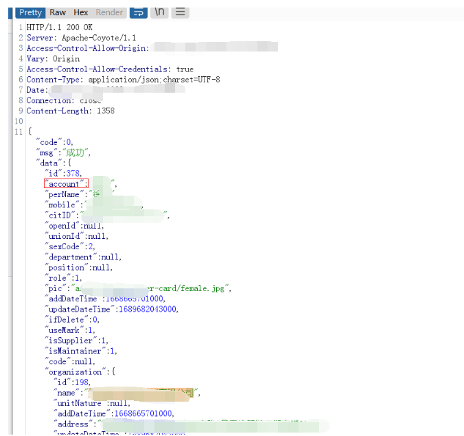Switch to the Raw view tab
Viewport: 464px width, 436px height.
click(58, 12)
